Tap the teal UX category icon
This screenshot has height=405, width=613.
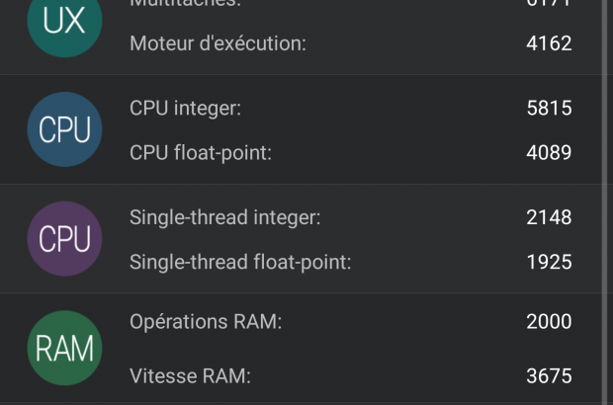(x=65, y=22)
